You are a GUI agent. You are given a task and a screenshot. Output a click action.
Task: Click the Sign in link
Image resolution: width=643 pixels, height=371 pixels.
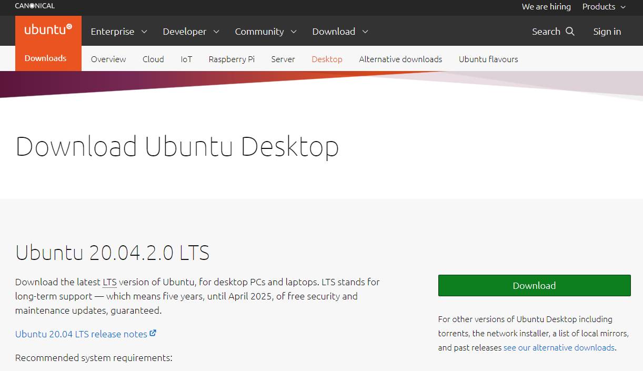(607, 32)
